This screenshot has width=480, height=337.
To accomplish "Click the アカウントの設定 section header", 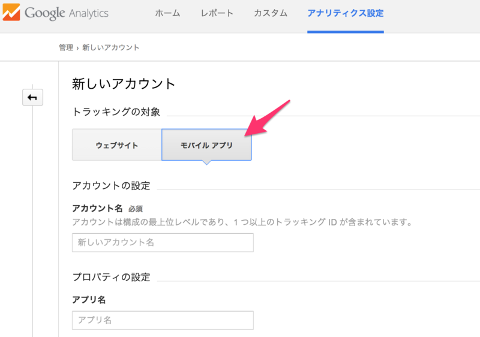I will (x=111, y=185).
